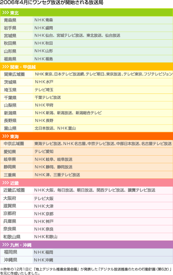The width and height of the screenshot is (173, 275).
Task: Click the 関東・甲信越 section header text
Action: (23, 67)
